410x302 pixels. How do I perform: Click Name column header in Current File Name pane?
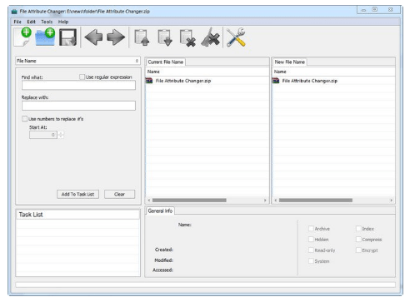click(x=207, y=72)
